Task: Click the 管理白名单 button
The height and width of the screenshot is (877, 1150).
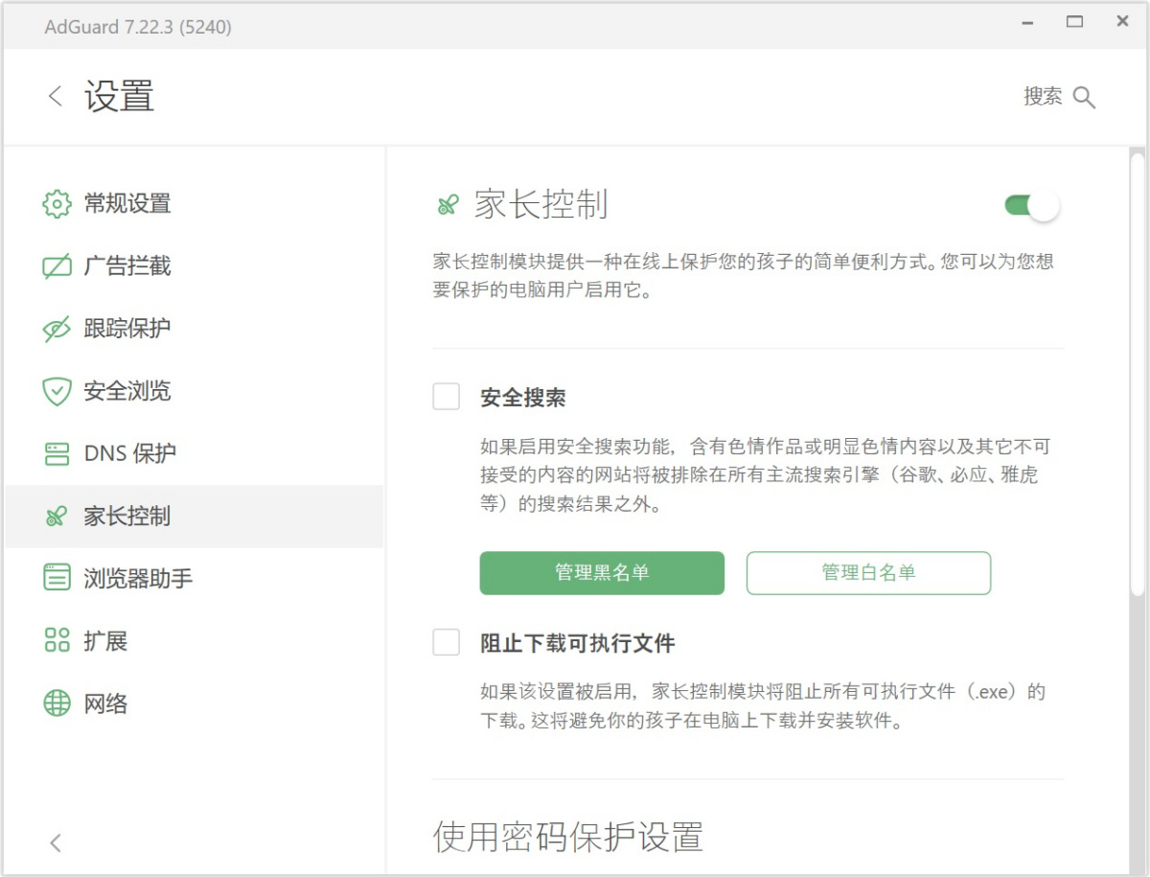Action: pos(868,573)
